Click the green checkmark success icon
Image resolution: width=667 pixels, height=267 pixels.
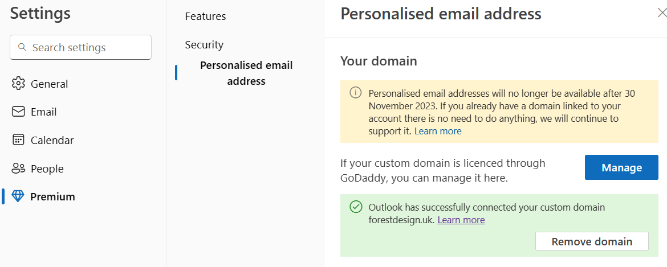click(356, 207)
